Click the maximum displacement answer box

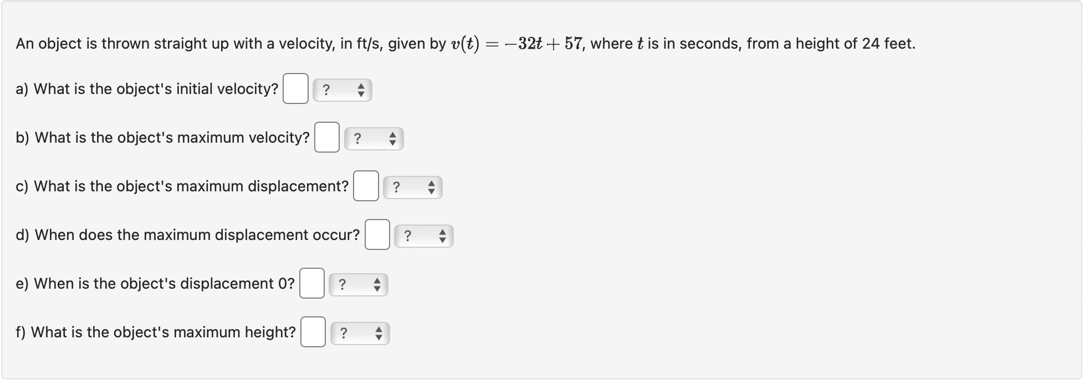pyautogui.click(x=366, y=186)
